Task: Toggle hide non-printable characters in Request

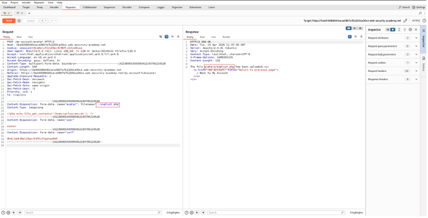Action: [161, 36]
